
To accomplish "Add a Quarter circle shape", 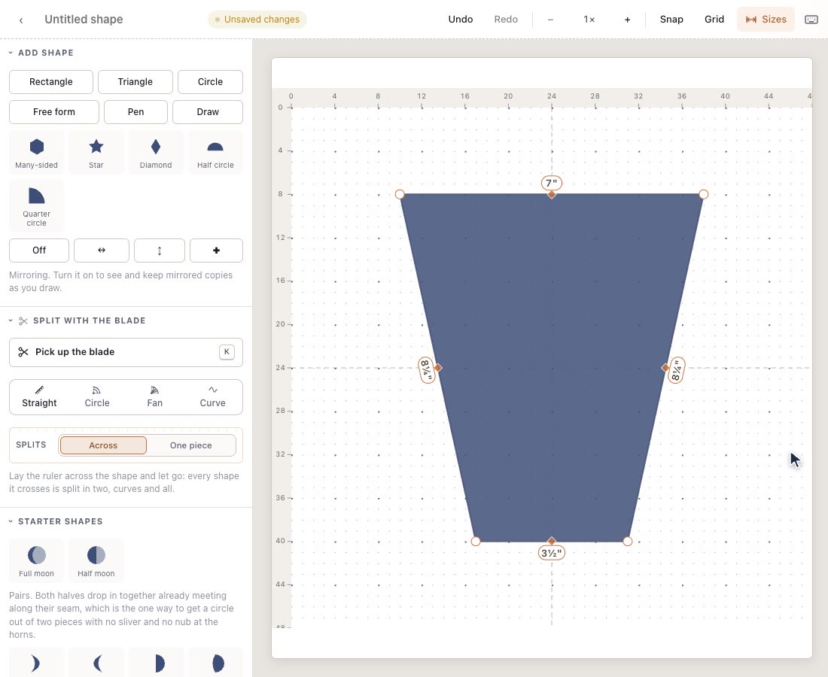I will pos(36,206).
